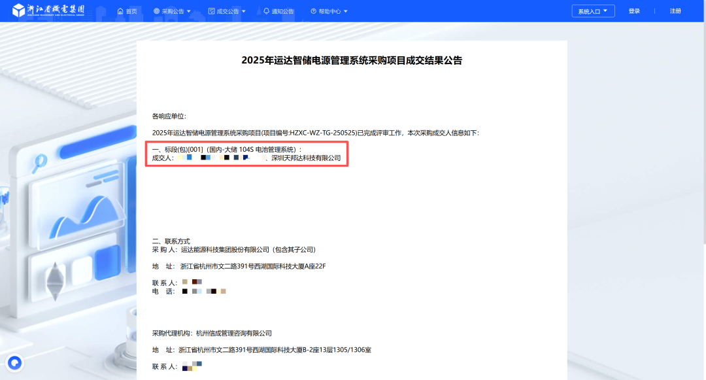706x380 pixels.
Task: Click the question-mark icon of 帮助中心
Action: click(314, 11)
